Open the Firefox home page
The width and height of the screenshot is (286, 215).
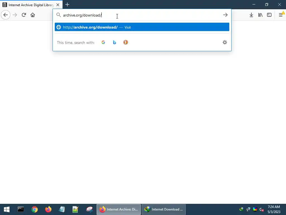[x=33, y=15]
